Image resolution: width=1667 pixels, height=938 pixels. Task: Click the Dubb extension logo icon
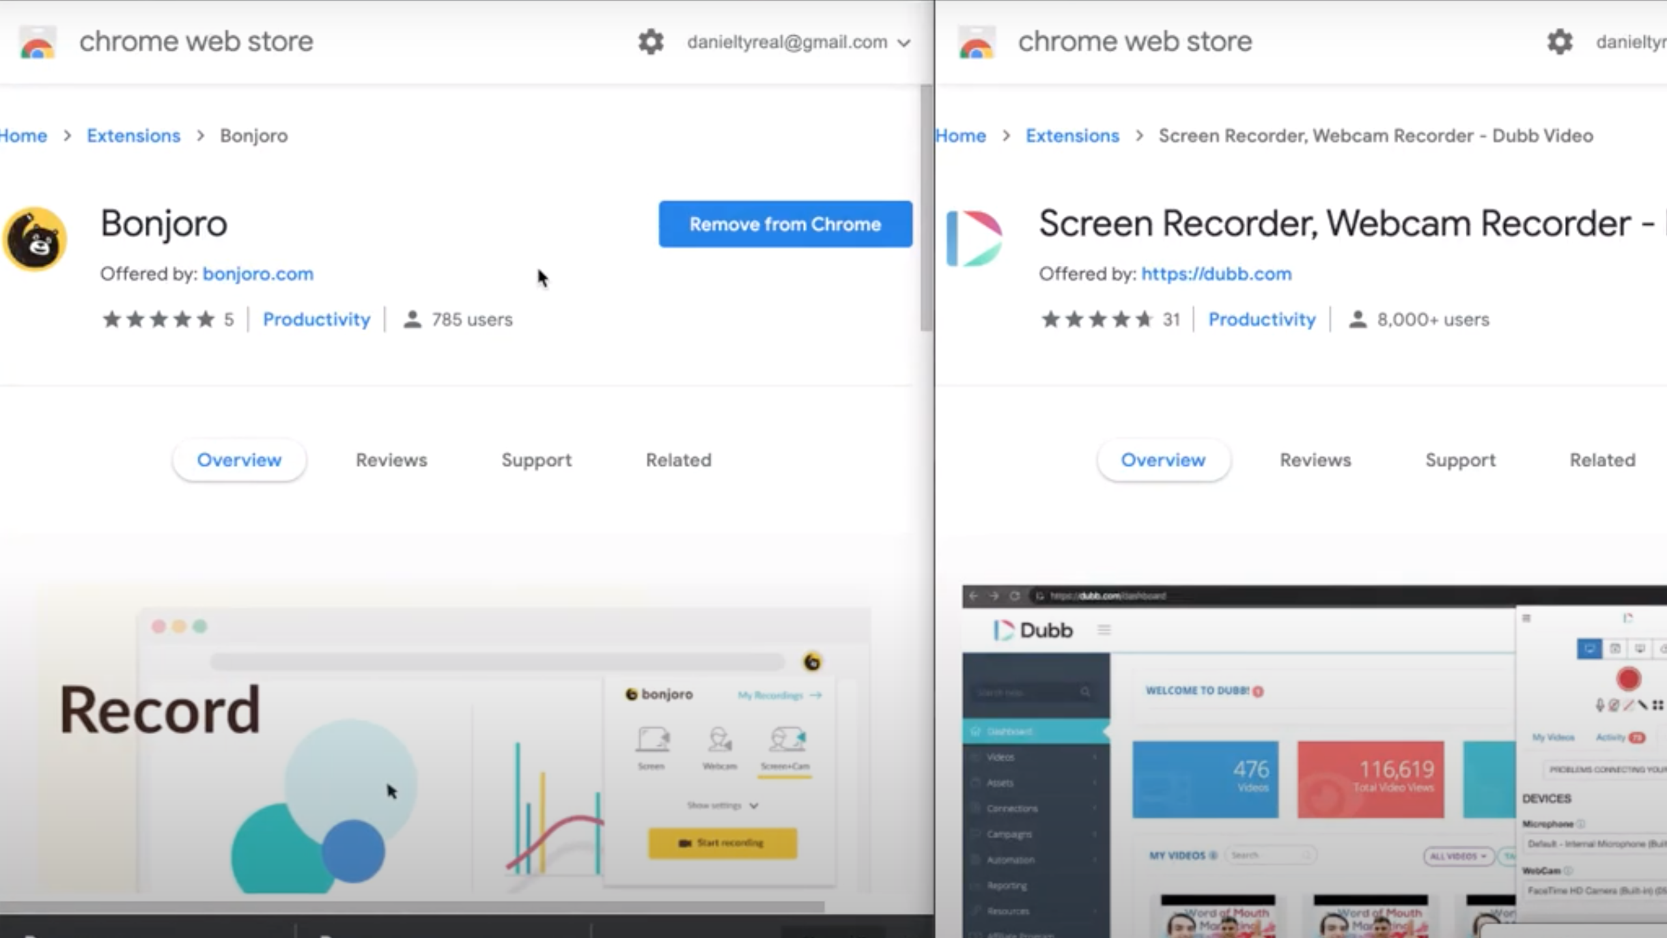[x=974, y=238]
